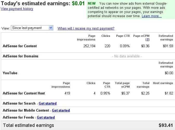This screenshot has width=175, height=130.
Task: Select the AdSense for Domains row label
Action: 21,56
